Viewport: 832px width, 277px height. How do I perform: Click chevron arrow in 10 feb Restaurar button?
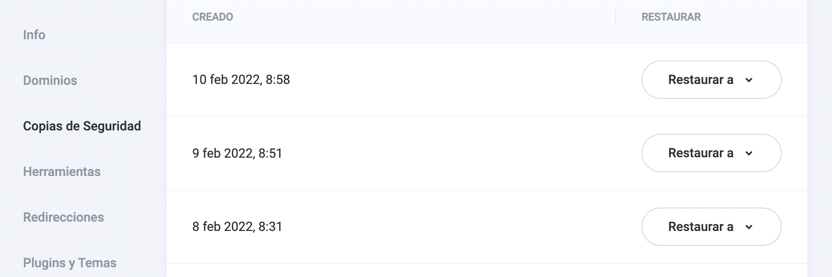pos(749,80)
